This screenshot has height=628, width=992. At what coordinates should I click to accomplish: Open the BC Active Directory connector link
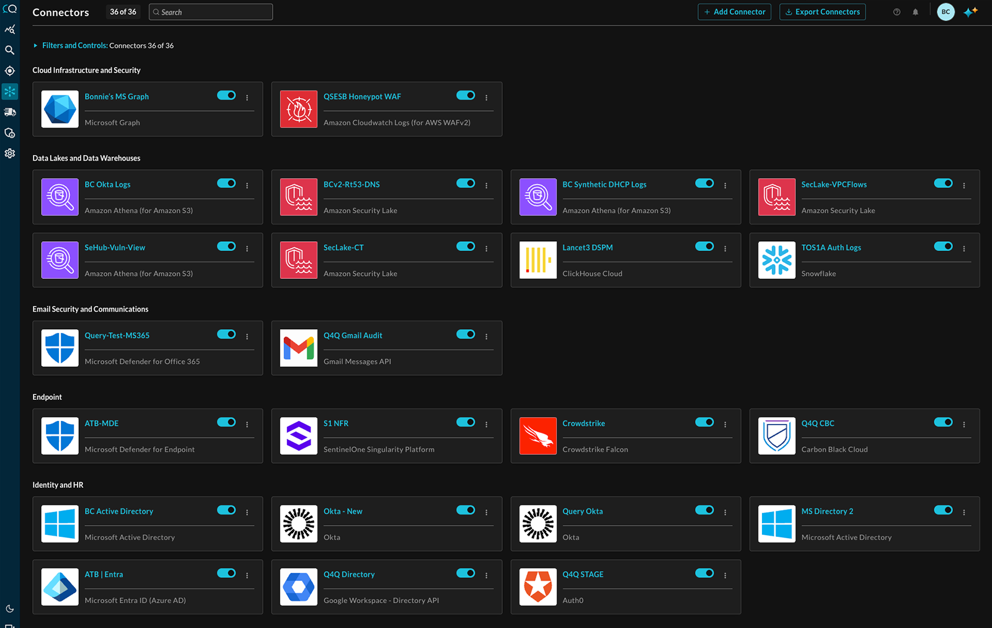(x=119, y=511)
